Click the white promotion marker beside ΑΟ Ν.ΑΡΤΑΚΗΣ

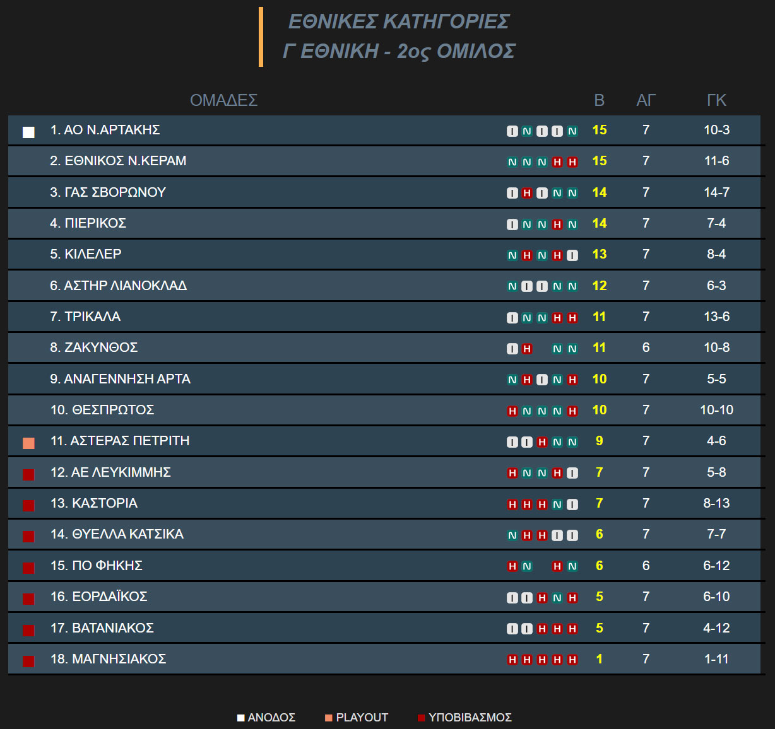click(28, 132)
